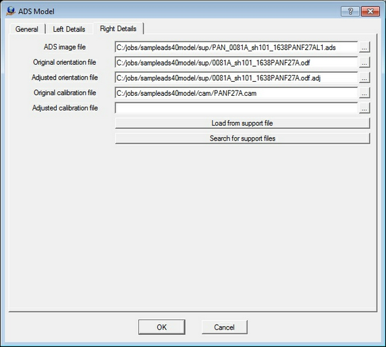Click the empty adjusted calibration file field
Viewport: 386px width, 347px height.
coord(236,108)
